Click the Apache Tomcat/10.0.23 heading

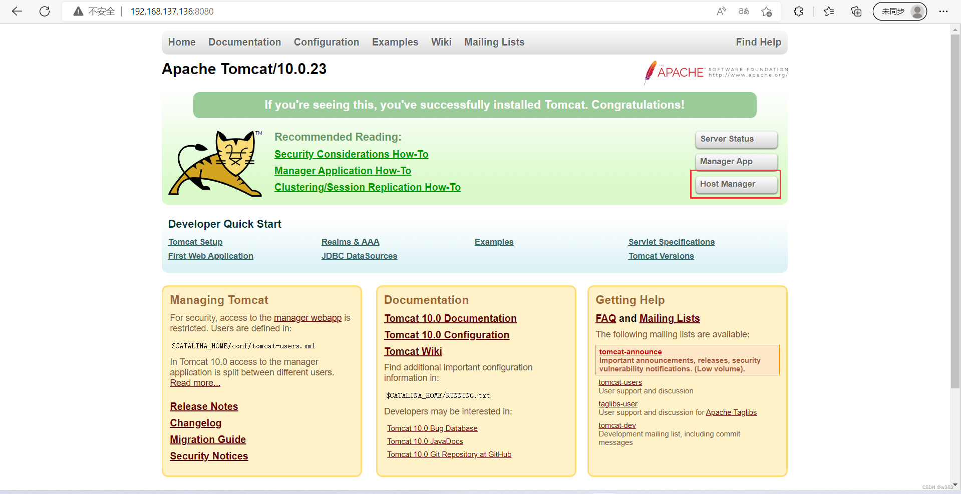pos(244,69)
